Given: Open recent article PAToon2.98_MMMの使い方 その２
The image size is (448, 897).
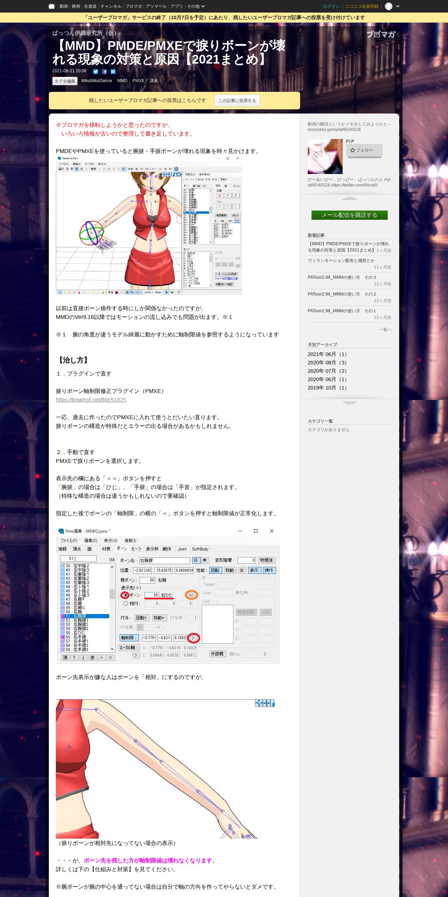Looking at the screenshot, I should click(342, 294).
